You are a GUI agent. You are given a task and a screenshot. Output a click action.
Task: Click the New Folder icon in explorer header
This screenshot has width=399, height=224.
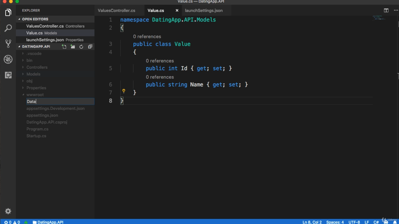[73, 47]
